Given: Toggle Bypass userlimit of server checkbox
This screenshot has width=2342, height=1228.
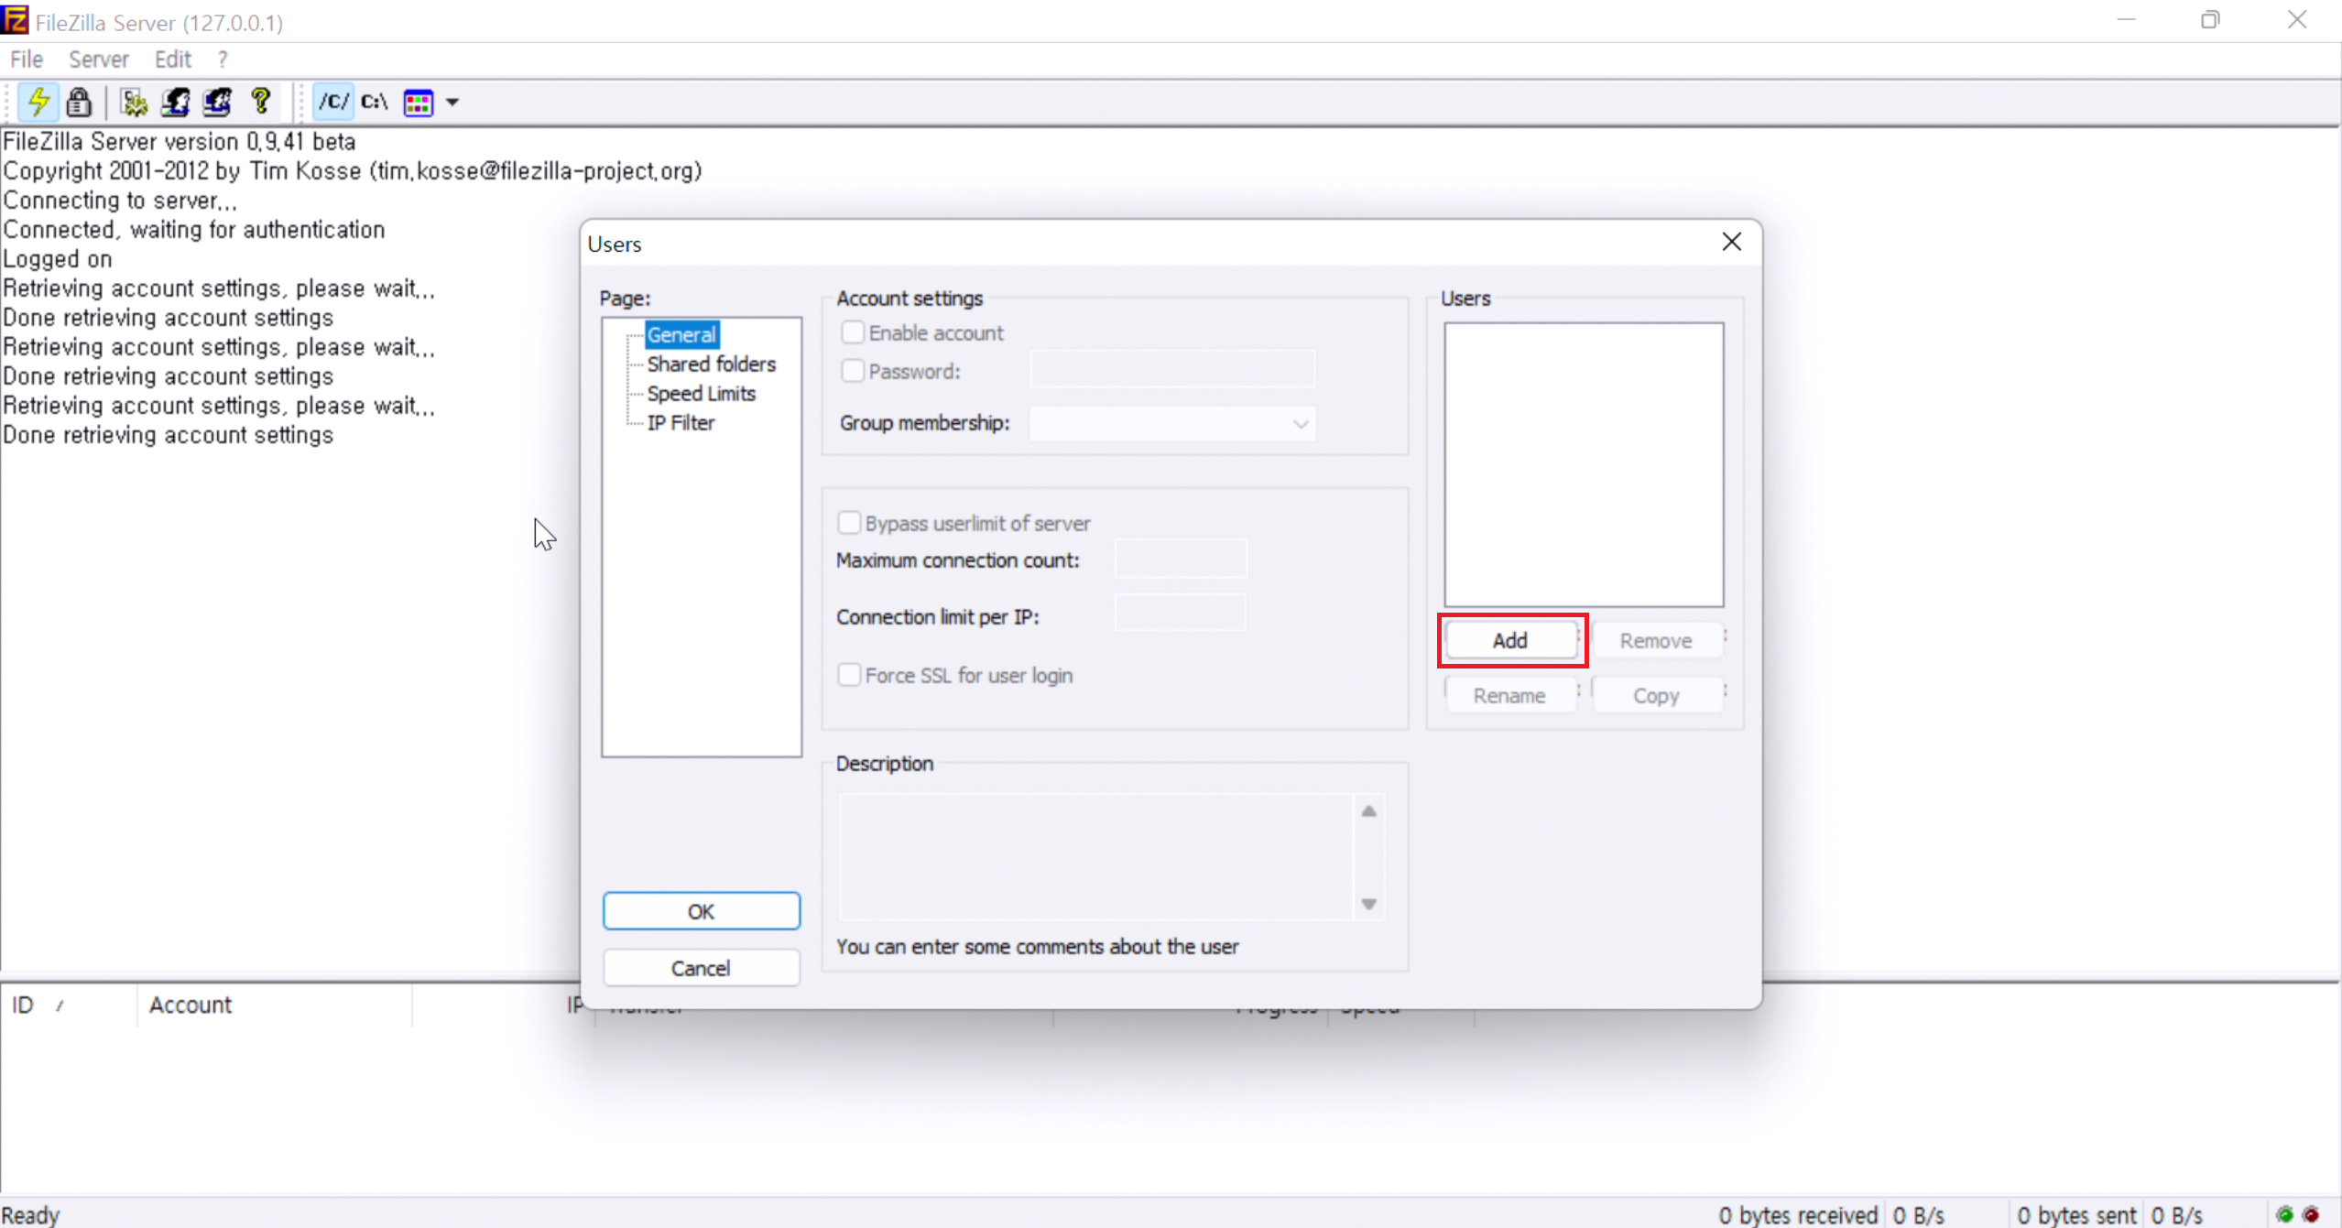Looking at the screenshot, I should click(849, 523).
